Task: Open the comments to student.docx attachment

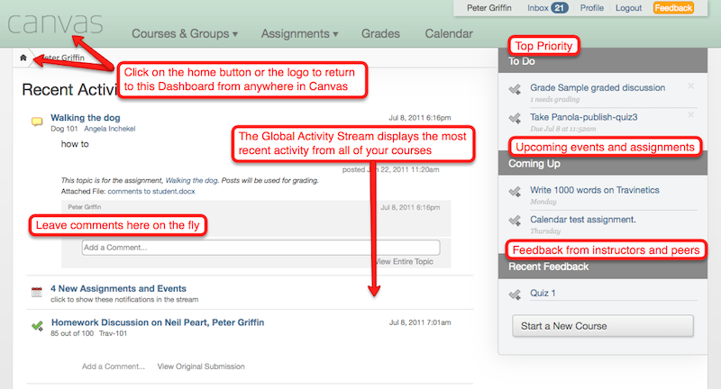Action: click(x=151, y=191)
